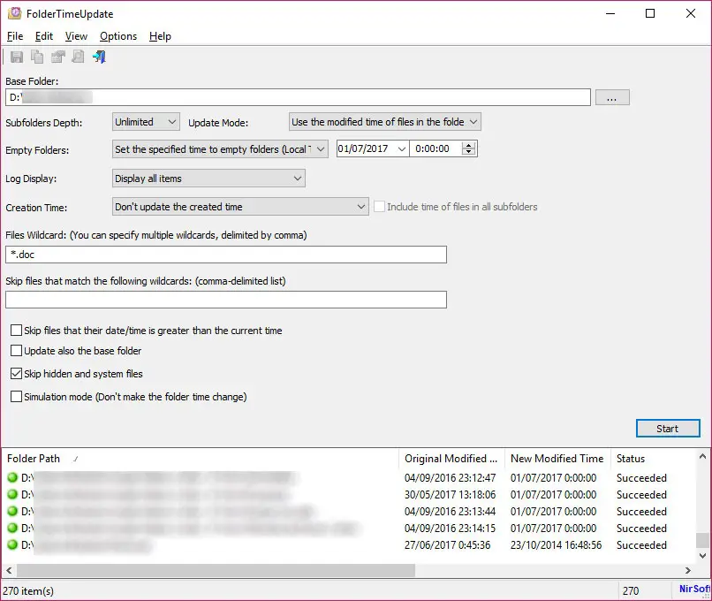712x601 pixels.
Task: Select the cell 04/09/2016 23:14:15
Action: coord(450,529)
